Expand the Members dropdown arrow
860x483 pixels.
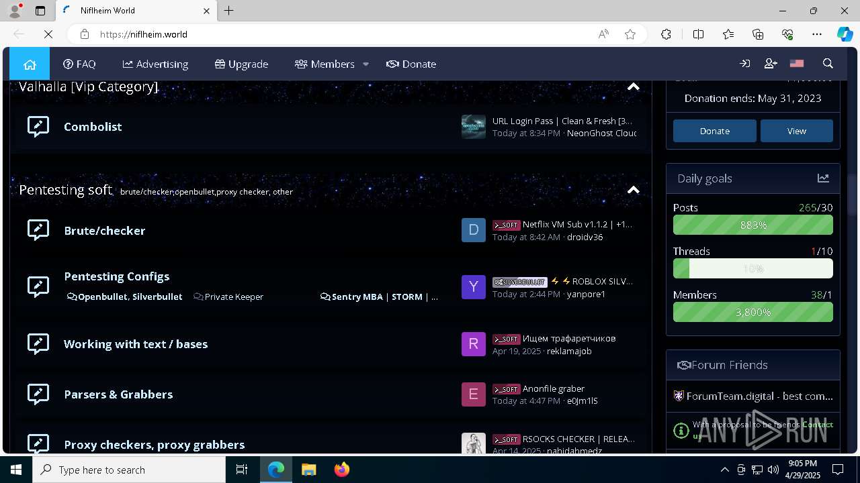(365, 64)
